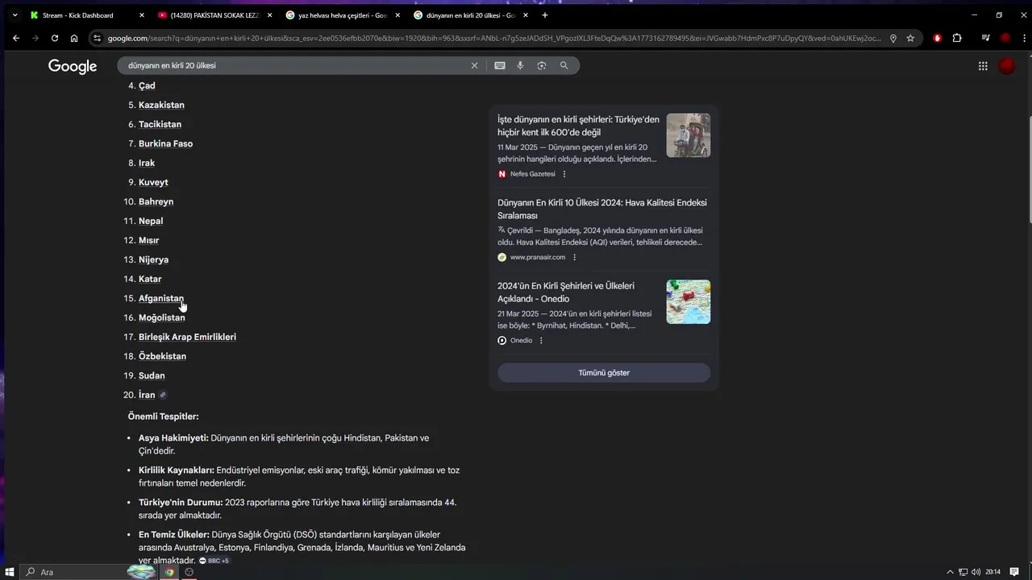Screen dimensions: 1032x580
Task: Submit search with the magnifier icon
Action: pyautogui.click(x=564, y=65)
